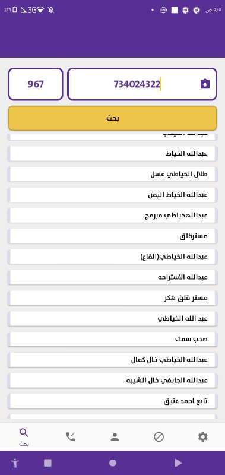Select result عبدالله الخياط اليمن
The width and height of the screenshot is (225, 475).
(x=112, y=195)
